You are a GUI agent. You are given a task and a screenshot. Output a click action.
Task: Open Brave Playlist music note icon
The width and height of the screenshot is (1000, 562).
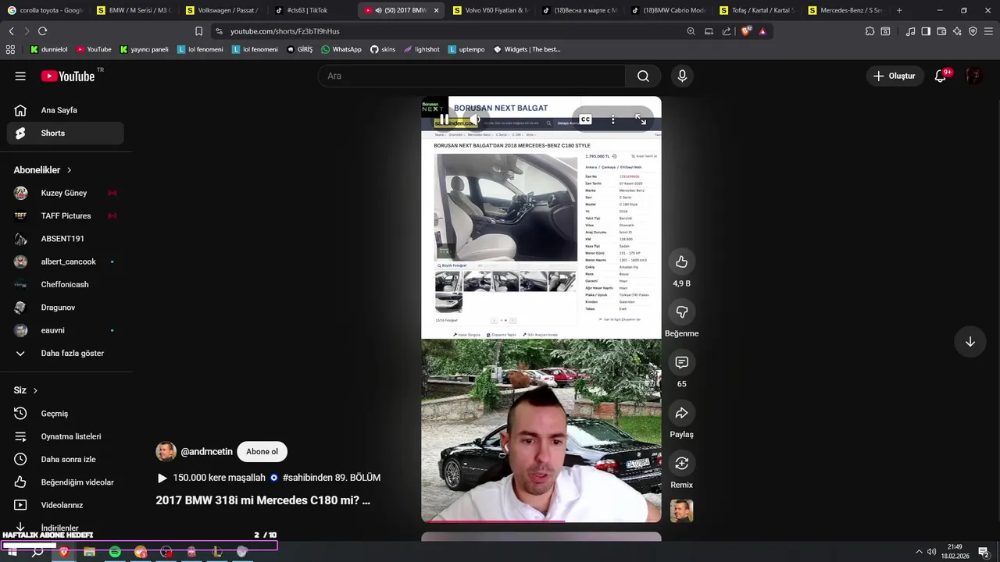[910, 31]
